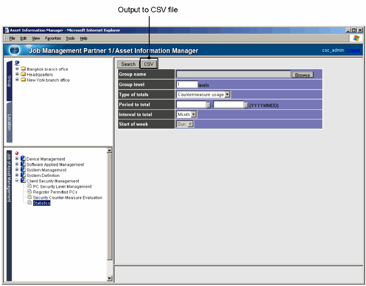Image resolution: width=366 pixels, height=286 pixels.
Task: Click the Device Management icon
Action: [23, 159]
